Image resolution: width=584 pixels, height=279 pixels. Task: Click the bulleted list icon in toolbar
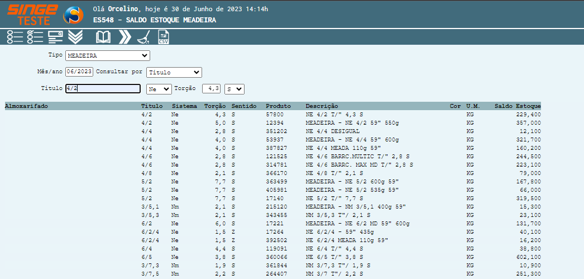(x=15, y=37)
